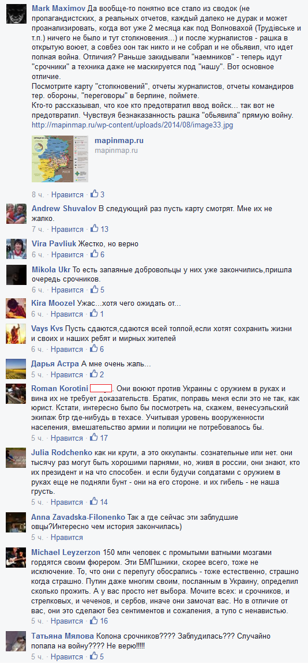
Task: Click Нравится under Kira Moozel's comment
Action: 67,314
